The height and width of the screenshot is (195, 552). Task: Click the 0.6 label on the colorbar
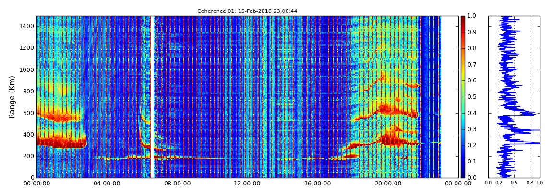[471, 81]
